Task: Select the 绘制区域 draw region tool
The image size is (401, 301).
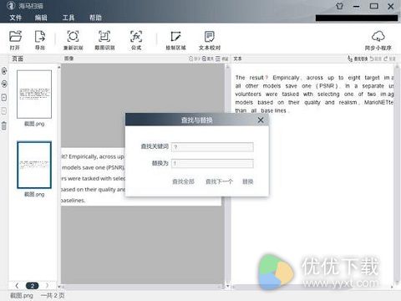Action: point(175,37)
